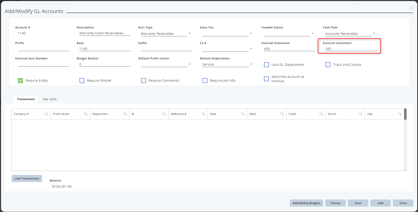
Task: Sort by Credit column header
Action: [292, 114]
